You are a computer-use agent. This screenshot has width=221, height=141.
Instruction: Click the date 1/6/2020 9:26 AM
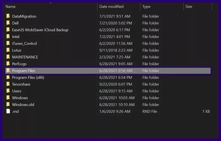pyautogui.click(x=115, y=111)
